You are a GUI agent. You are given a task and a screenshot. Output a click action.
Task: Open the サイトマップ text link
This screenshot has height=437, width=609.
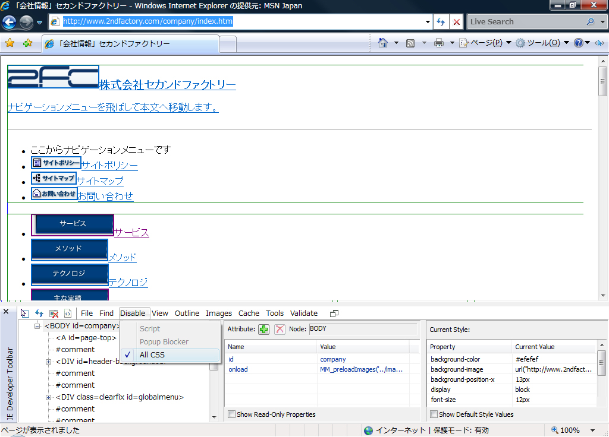tap(100, 180)
